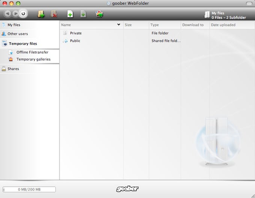Refresh the current folder view

23,13
